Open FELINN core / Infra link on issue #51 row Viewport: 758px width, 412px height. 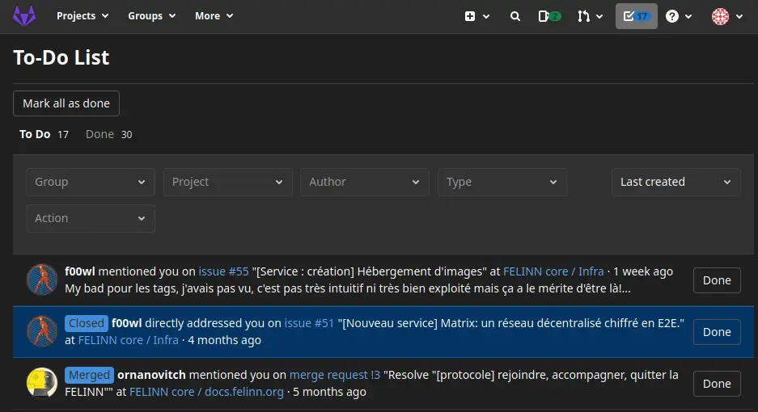coord(129,340)
